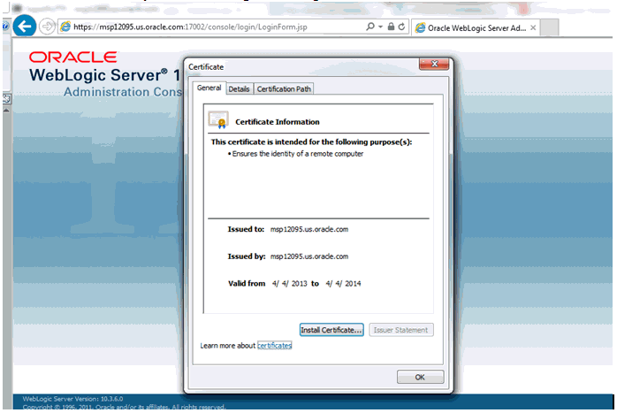The image size is (617, 413).
Task: Click the Issued to value msp12095.us.oracle.com
Action: pyautogui.click(x=309, y=229)
